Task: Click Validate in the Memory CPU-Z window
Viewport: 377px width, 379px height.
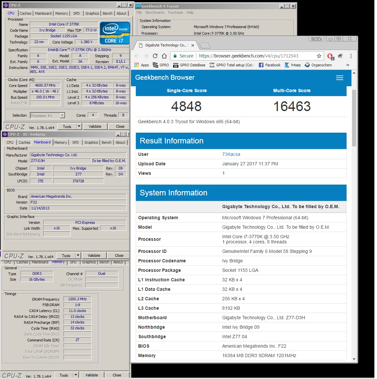Action: tap(92, 375)
